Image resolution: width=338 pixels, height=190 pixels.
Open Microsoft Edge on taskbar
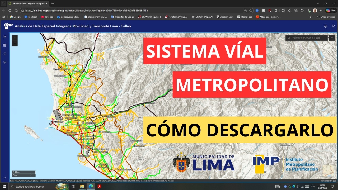point(91,186)
